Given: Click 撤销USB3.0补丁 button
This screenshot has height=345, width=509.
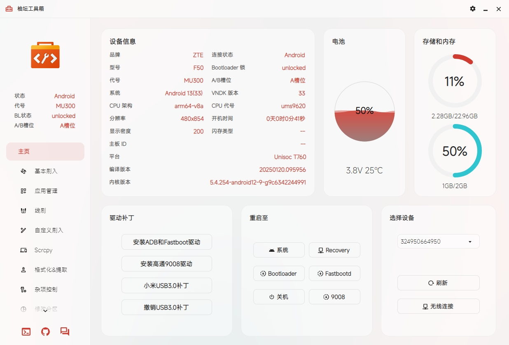Looking at the screenshot, I should 167,307.
